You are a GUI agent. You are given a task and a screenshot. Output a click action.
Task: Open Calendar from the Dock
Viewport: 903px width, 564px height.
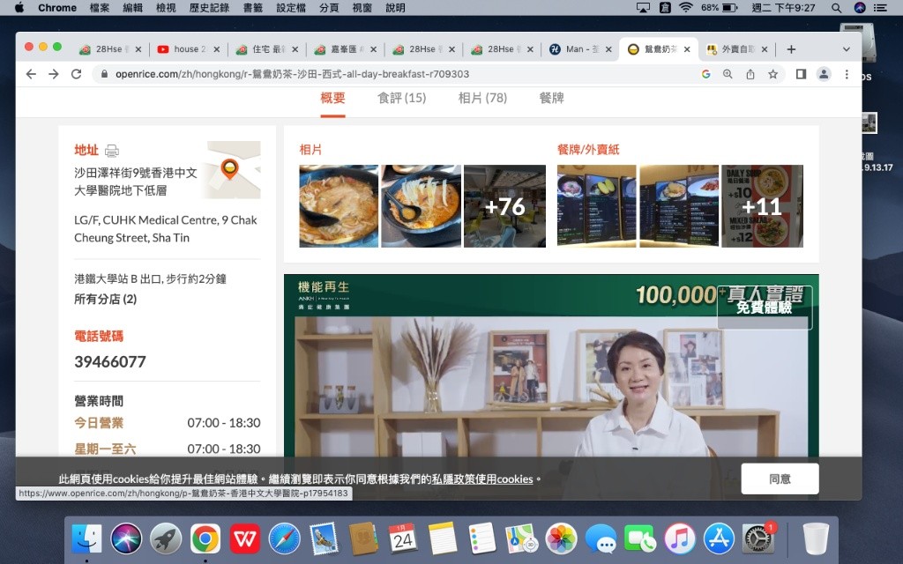[403, 539]
